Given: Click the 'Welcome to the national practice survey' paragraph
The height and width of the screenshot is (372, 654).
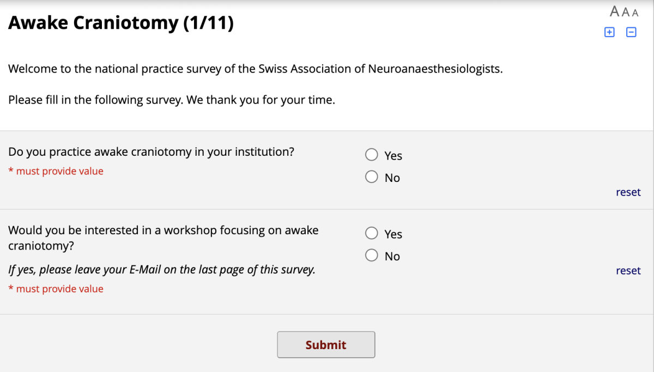Looking at the screenshot, I should (255, 69).
